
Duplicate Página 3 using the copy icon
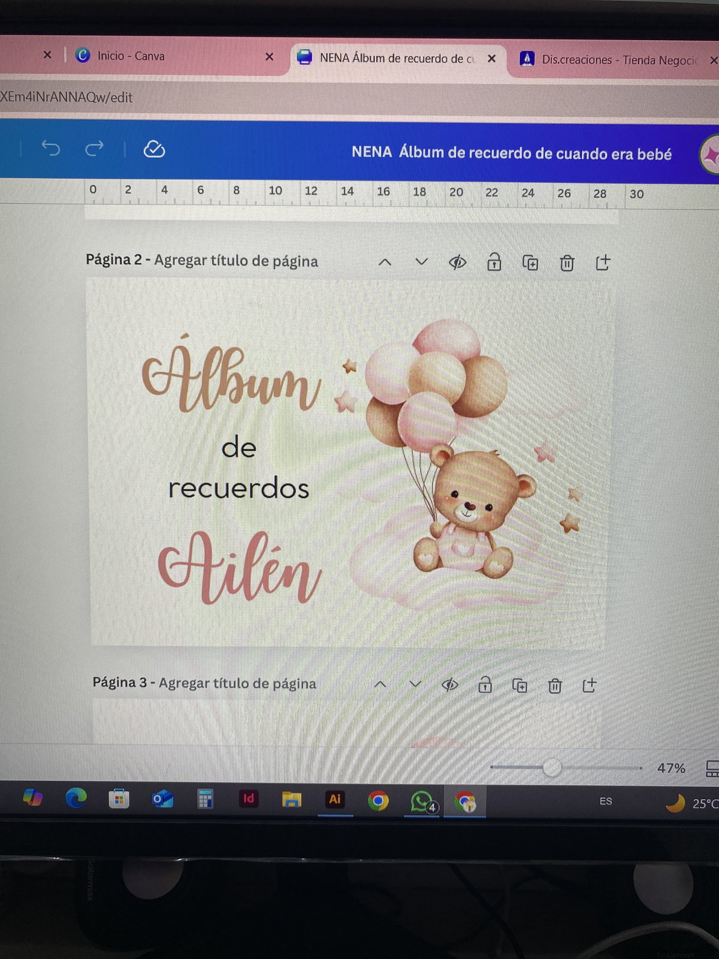520,686
